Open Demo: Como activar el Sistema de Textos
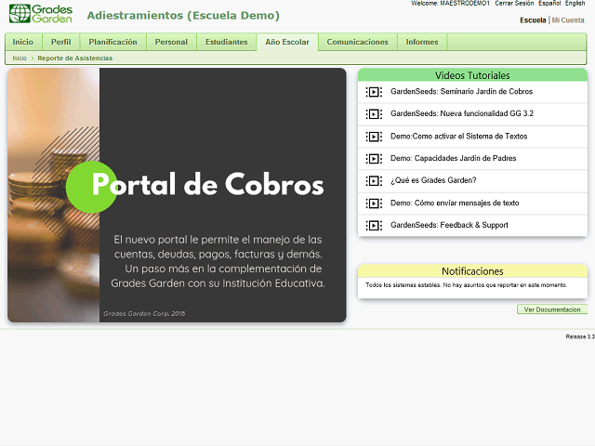Viewport: 595px width, 446px height. pos(458,137)
